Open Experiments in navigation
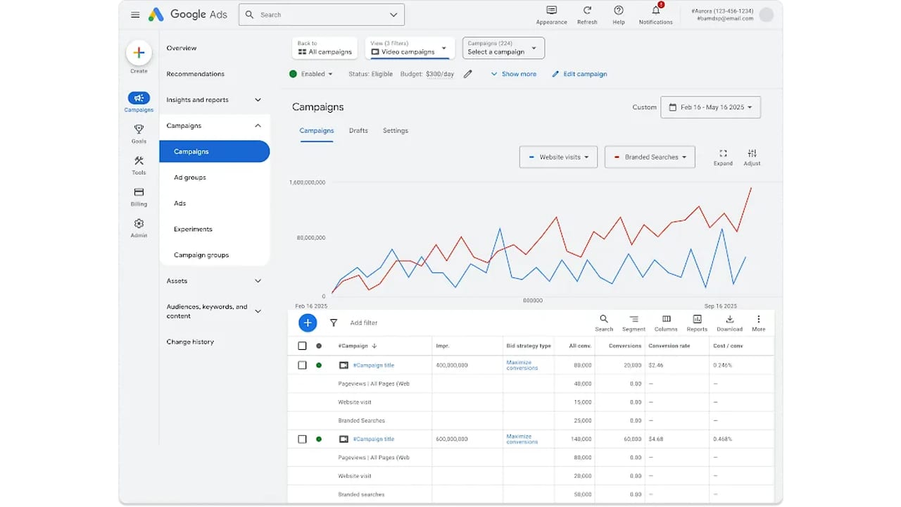 (x=193, y=230)
